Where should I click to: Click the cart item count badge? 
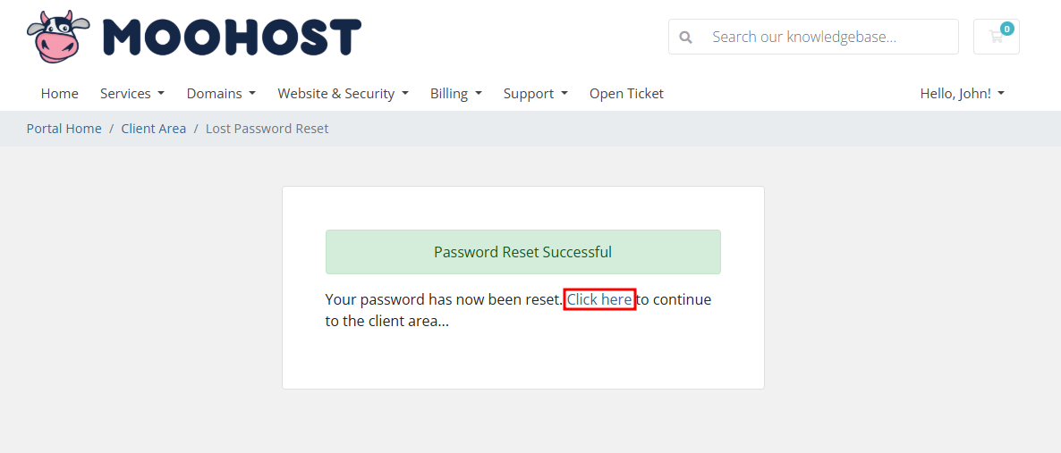point(1006,29)
